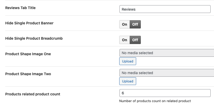This screenshot has width=214, height=106.
Task: Click the Reviews Tab Title input field
Action: [x=165, y=9]
